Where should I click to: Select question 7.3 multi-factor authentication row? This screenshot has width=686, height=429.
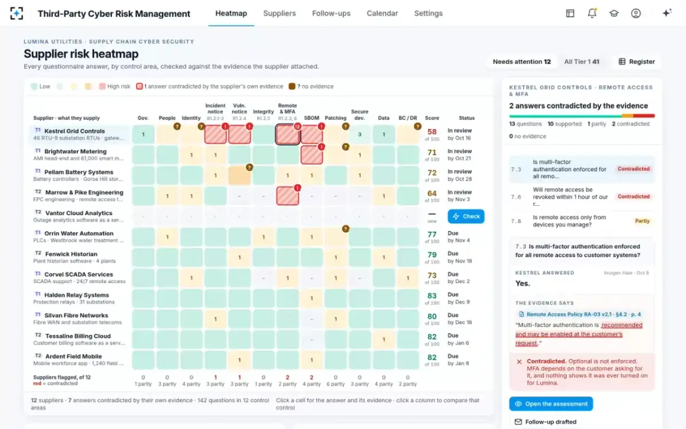(582, 169)
